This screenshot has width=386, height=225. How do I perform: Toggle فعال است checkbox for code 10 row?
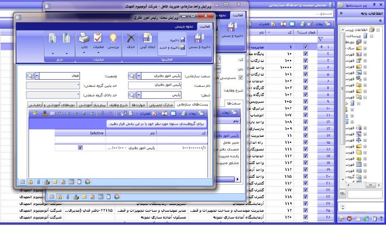click(305, 54)
